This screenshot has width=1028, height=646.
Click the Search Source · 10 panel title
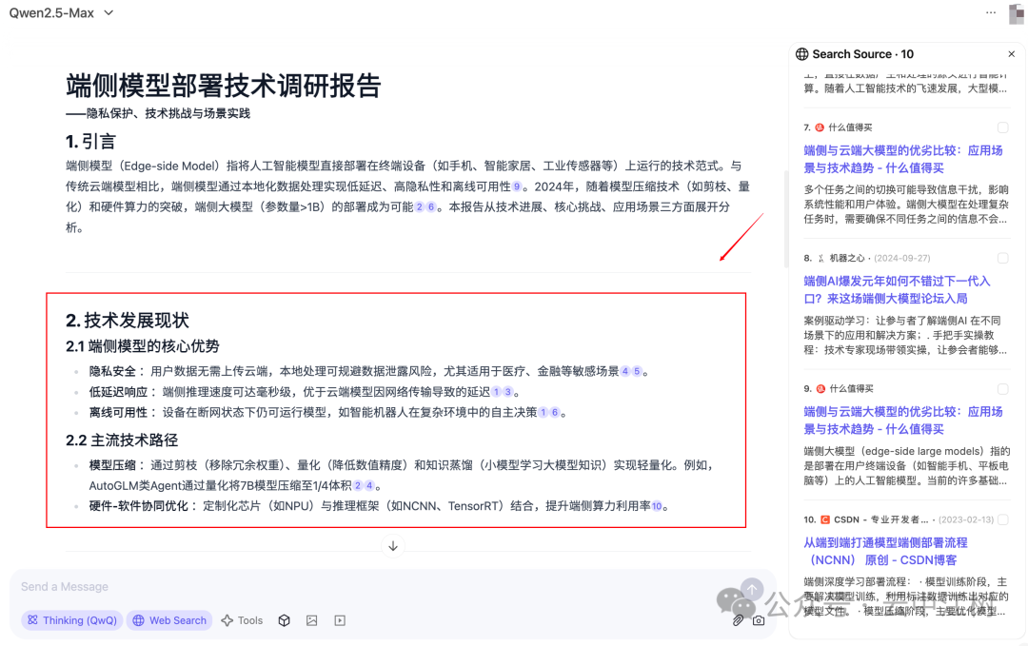click(x=862, y=54)
